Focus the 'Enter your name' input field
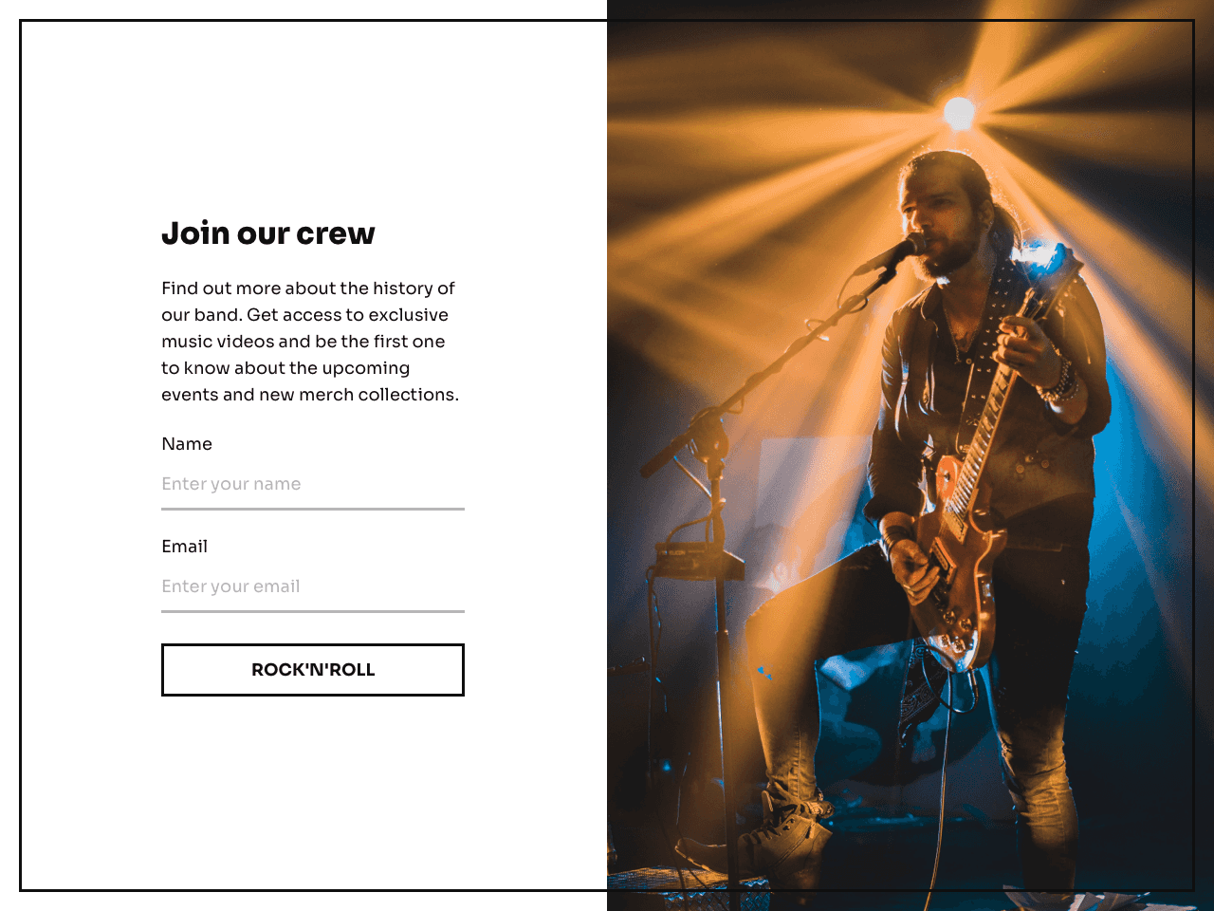1214x911 pixels. pyautogui.click(x=313, y=484)
